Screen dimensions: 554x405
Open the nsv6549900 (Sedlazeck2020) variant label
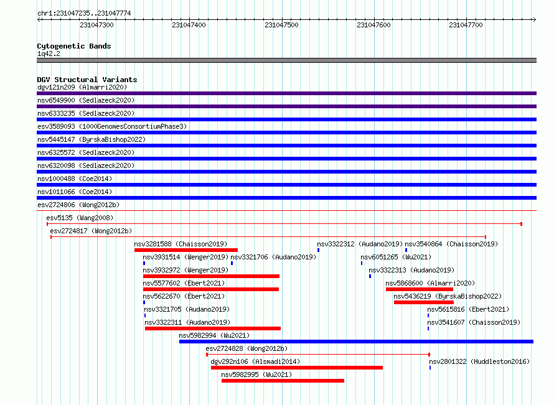86,100
